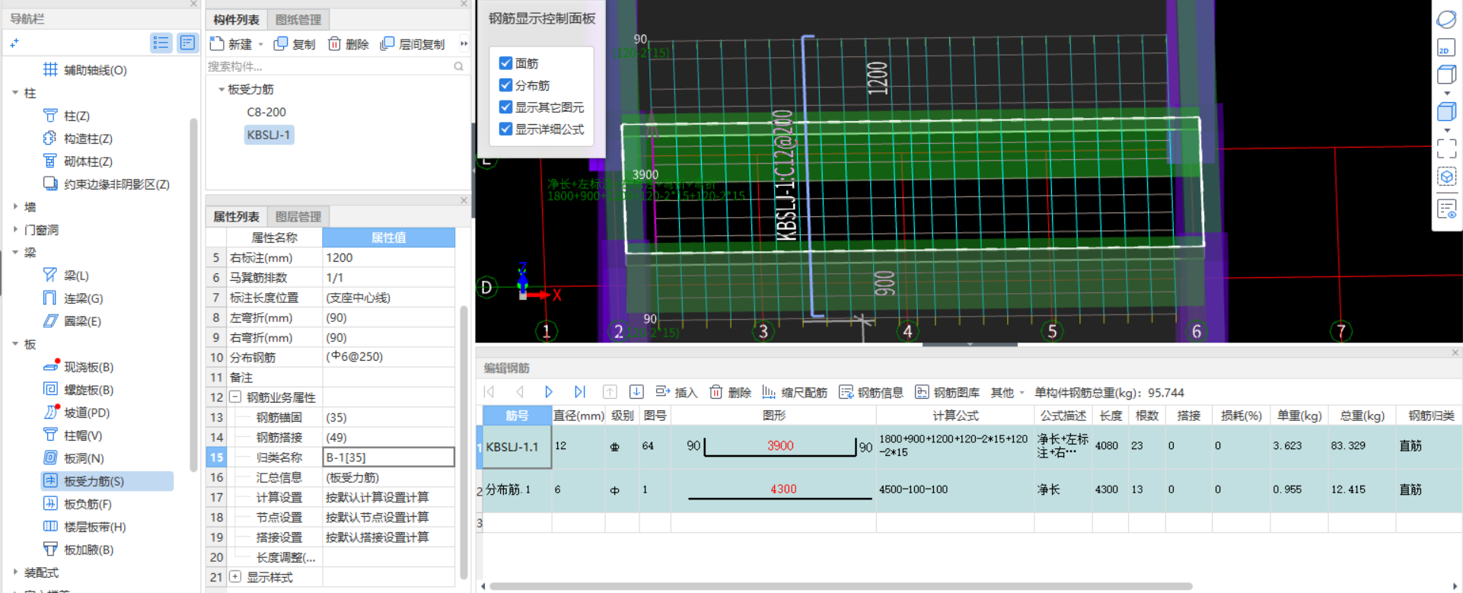1463x593 pixels.
Task: Open the orbit view tool
Action: [1446, 20]
